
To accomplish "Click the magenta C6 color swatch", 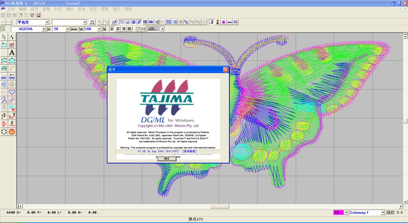I will pos(339,212).
